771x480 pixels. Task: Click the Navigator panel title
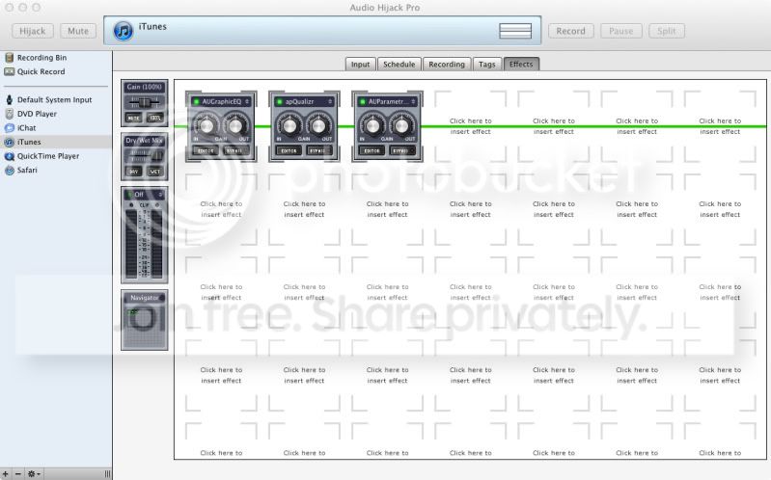pos(145,298)
